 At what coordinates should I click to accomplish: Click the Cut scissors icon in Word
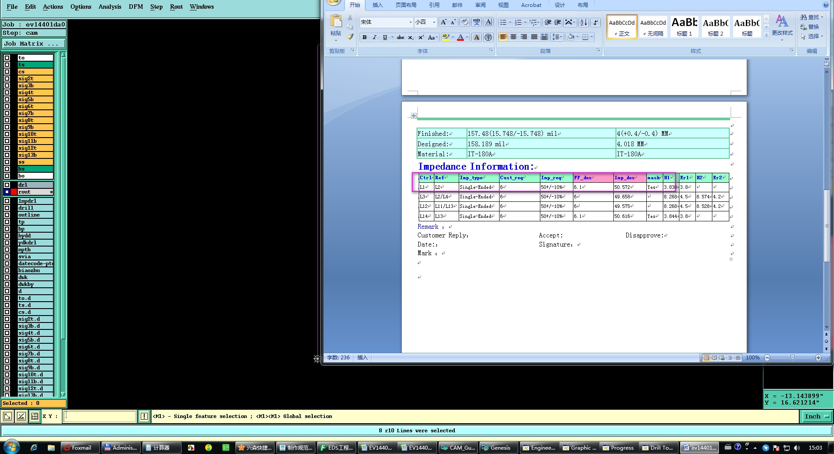350,18
